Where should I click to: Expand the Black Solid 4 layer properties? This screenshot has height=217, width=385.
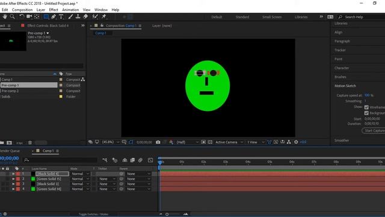(x=13, y=174)
